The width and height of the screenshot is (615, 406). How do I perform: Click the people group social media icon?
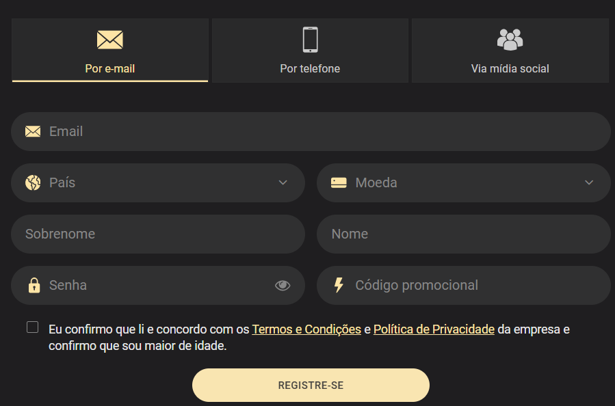point(510,40)
